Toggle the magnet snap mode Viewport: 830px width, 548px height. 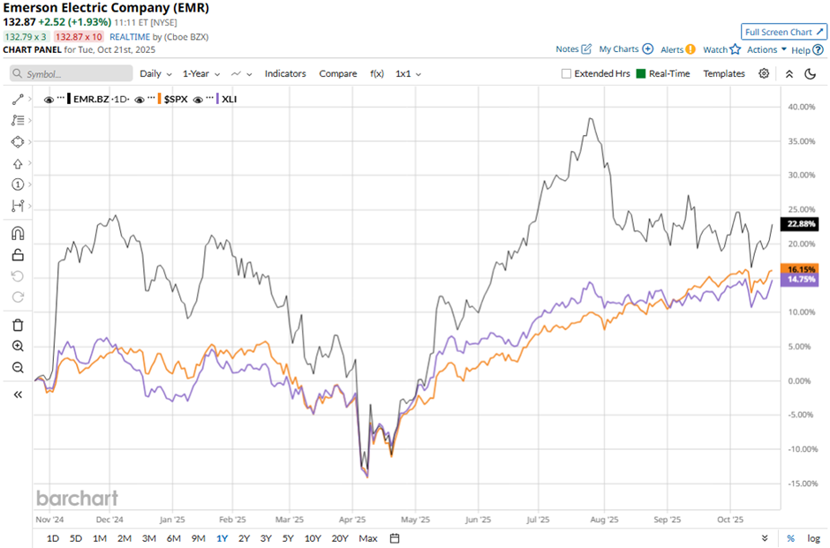click(18, 233)
